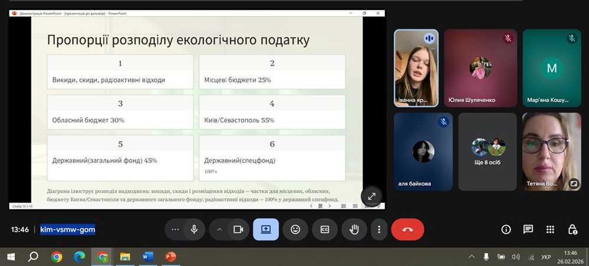Raise hand in the meeting

point(354,230)
